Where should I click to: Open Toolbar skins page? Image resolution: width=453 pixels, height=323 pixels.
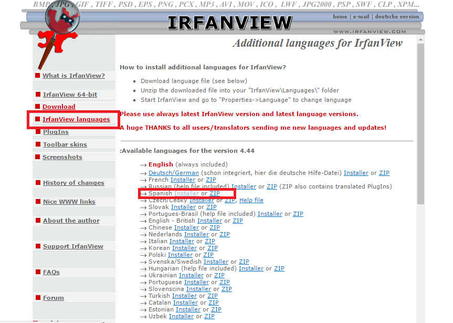pos(65,144)
